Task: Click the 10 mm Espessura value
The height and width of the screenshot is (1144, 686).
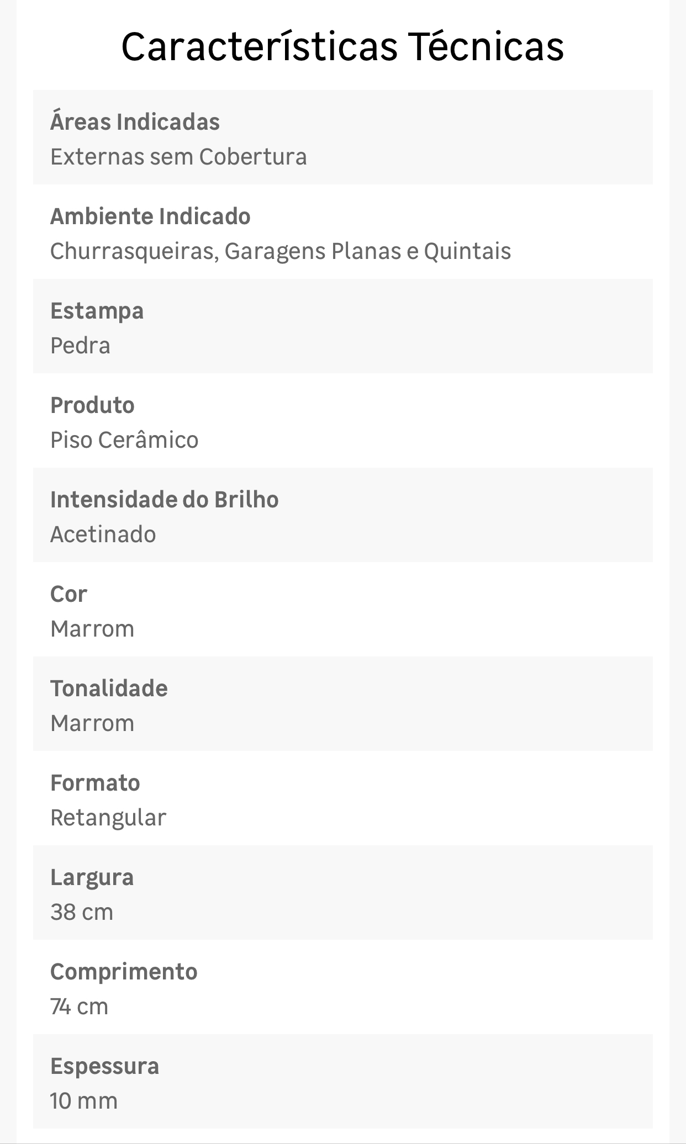Action: pyautogui.click(x=84, y=1101)
